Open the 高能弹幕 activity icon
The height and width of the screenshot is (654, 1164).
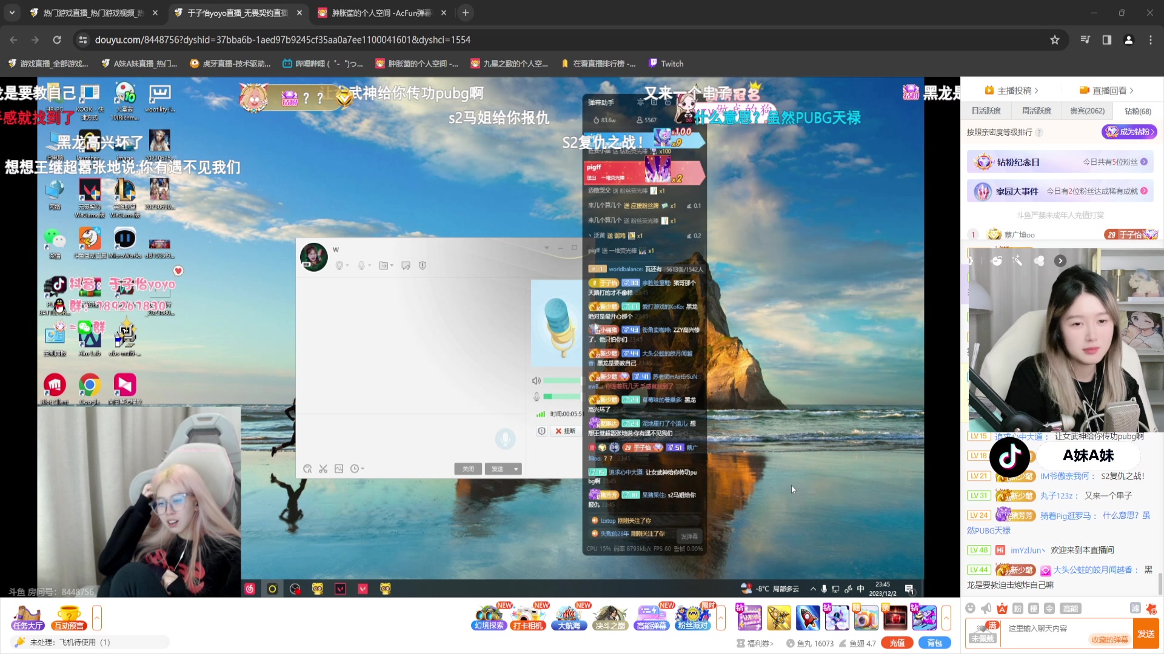(x=652, y=618)
